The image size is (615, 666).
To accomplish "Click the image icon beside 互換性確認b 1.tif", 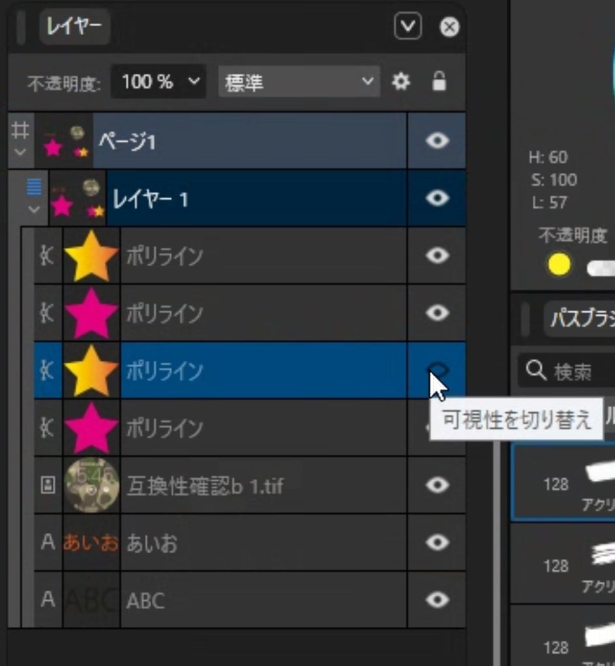I will (48, 486).
